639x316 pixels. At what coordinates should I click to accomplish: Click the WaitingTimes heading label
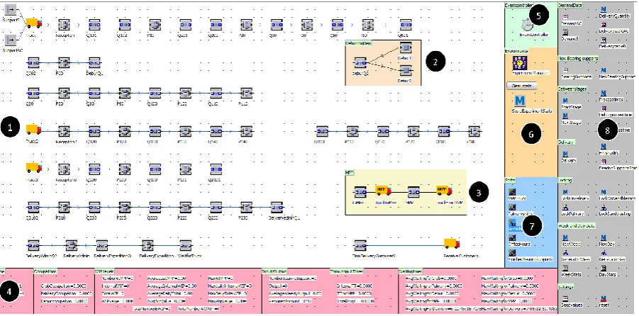tap(411, 271)
